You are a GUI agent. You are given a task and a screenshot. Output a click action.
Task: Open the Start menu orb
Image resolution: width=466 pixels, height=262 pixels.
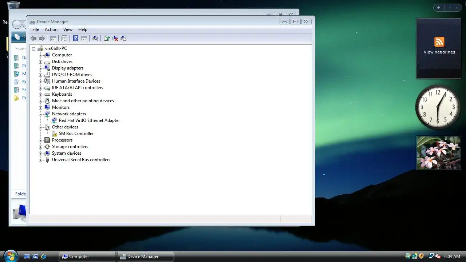(x=10, y=256)
